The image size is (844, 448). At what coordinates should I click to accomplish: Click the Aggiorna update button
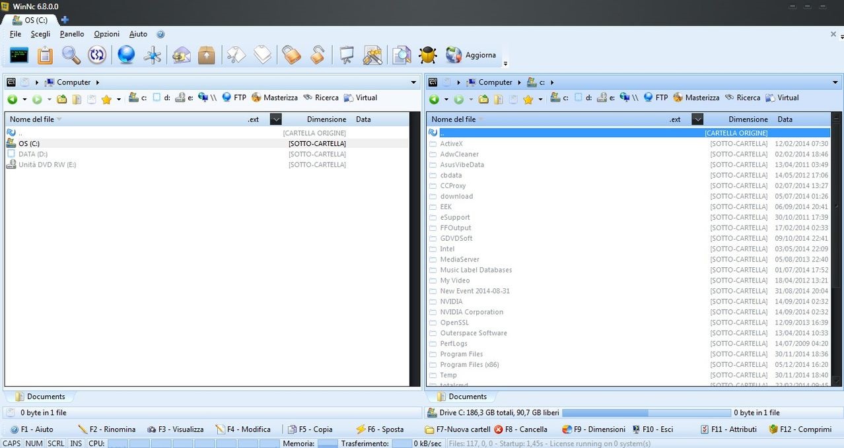[x=471, y=55]
